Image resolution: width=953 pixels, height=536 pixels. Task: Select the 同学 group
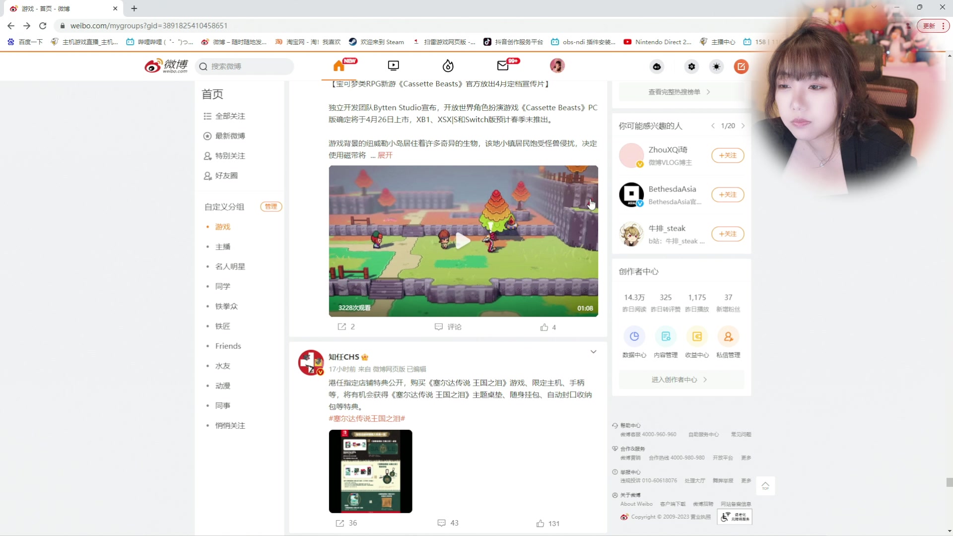[223, 286]
